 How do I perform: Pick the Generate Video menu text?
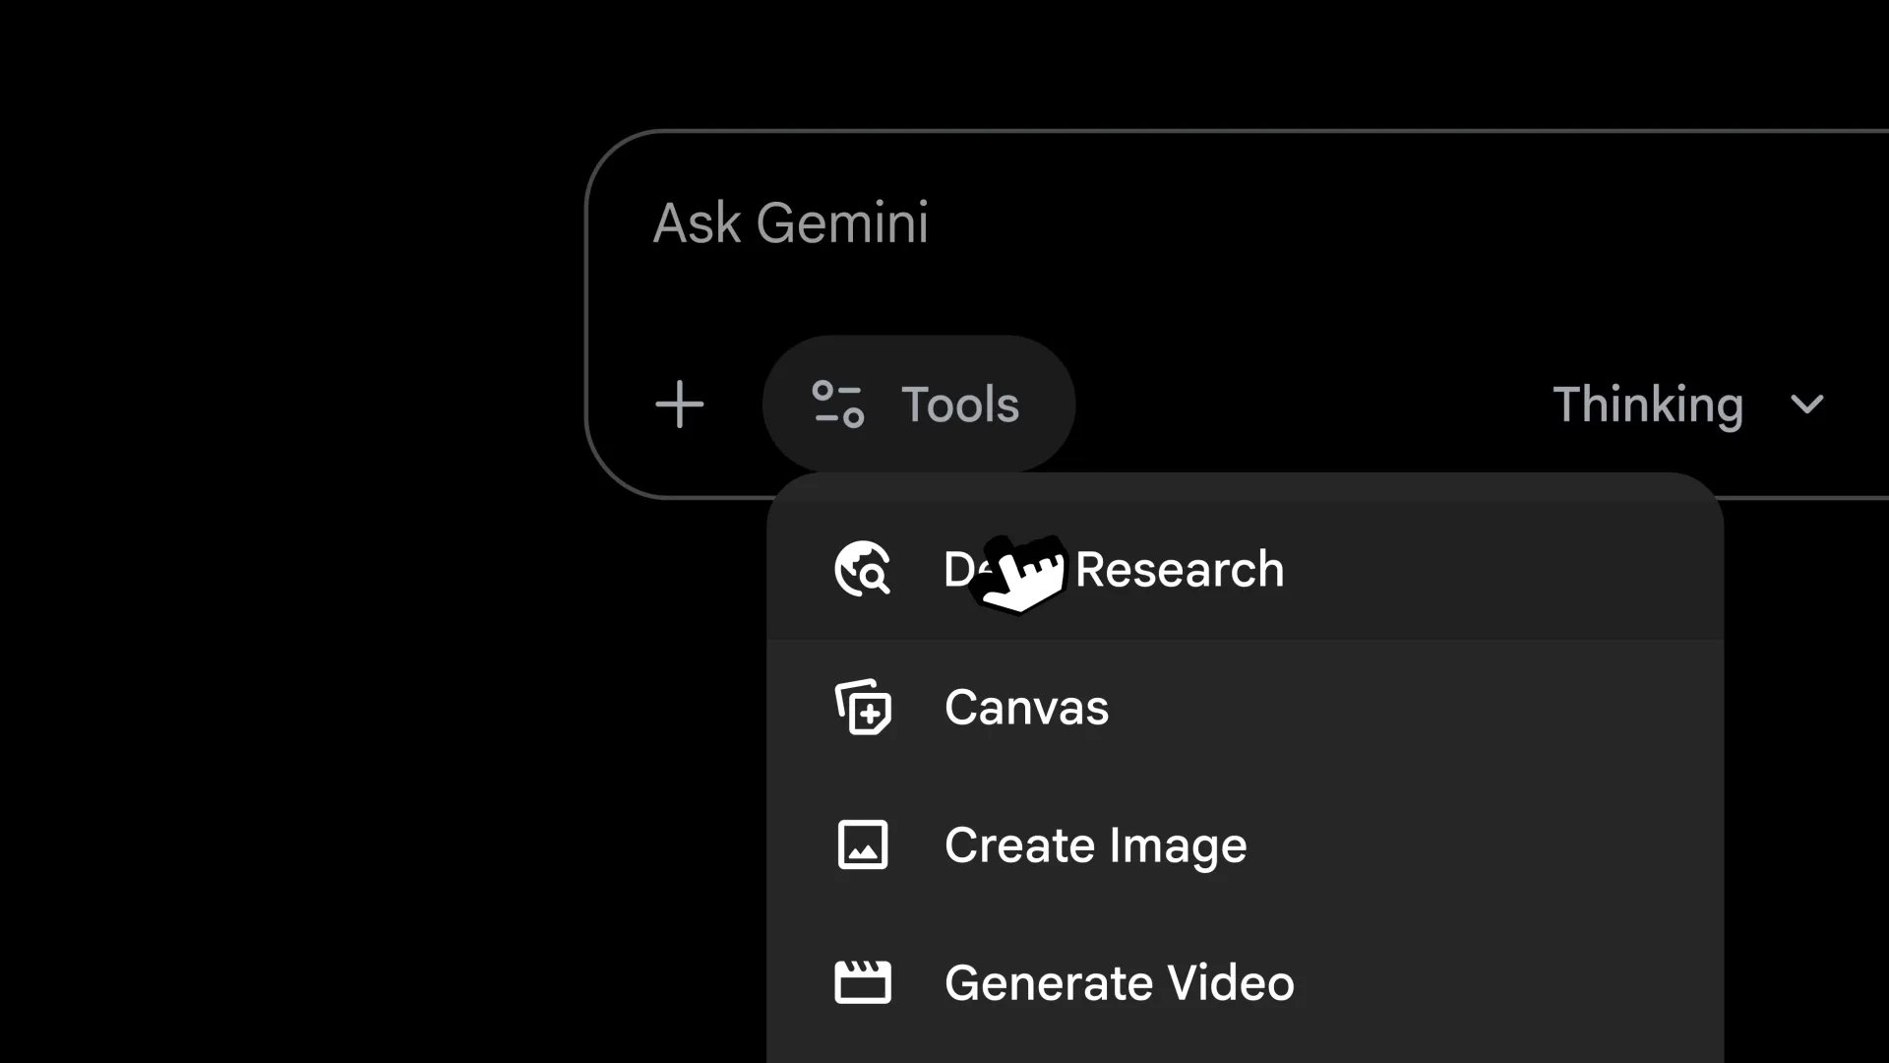click(1119, 983)
